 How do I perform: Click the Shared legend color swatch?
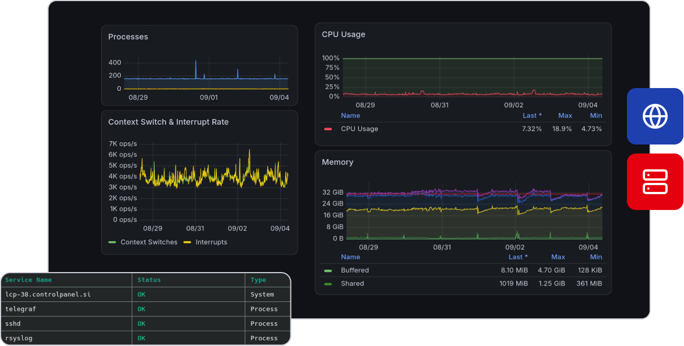pyautogui.click(x=328, y=283)
